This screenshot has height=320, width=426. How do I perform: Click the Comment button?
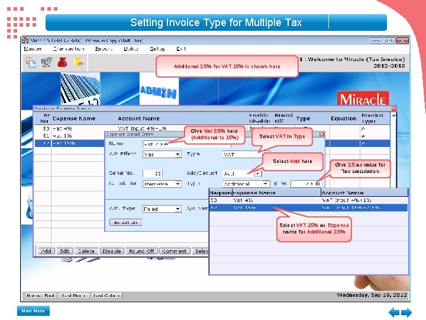(x=174, y=251)
